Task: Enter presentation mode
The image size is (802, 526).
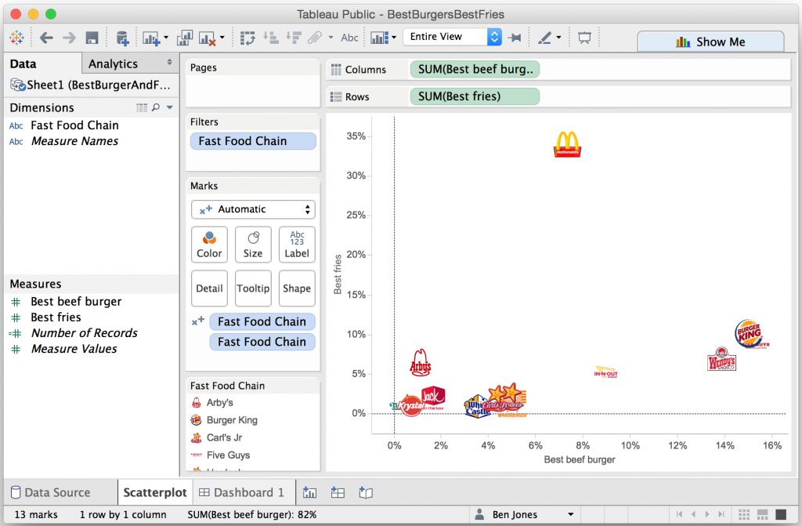Action: [x=584, y=37]
